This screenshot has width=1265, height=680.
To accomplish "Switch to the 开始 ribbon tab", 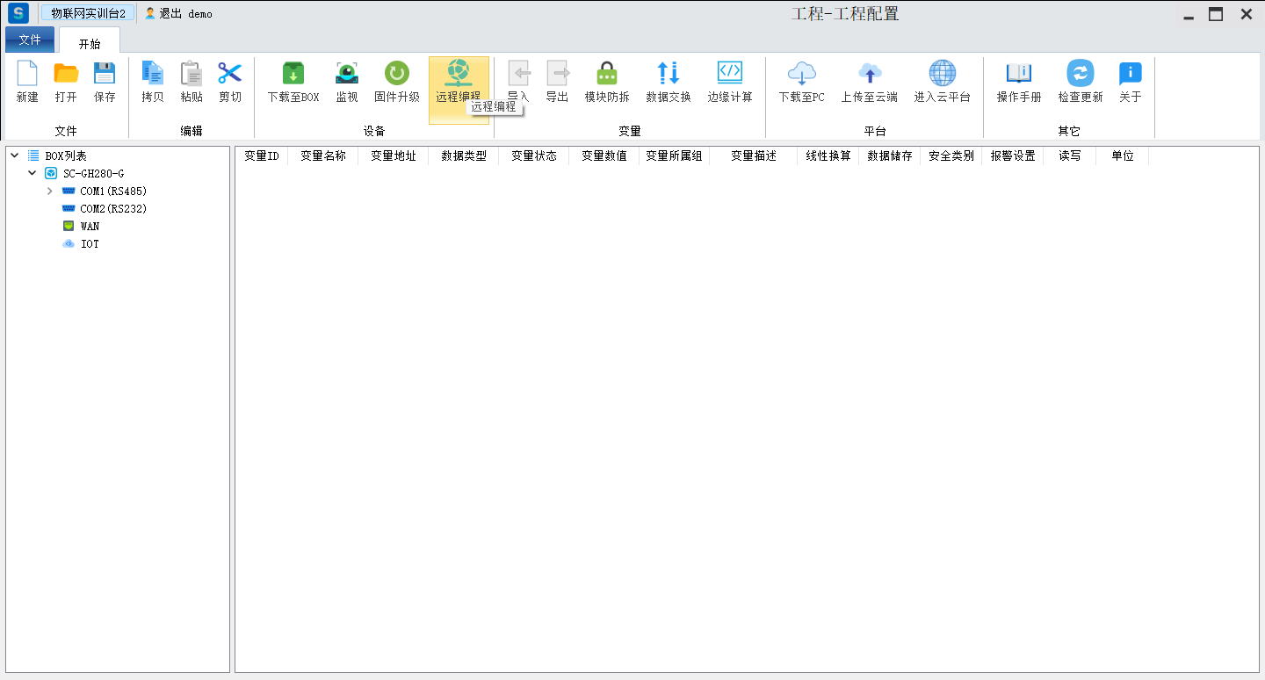I will click(x=90, y=43).
